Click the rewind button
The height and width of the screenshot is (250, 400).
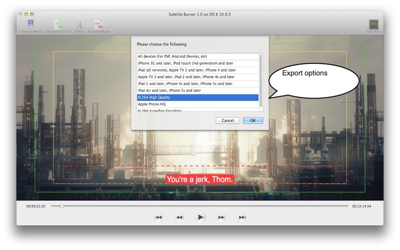(179, 217)
